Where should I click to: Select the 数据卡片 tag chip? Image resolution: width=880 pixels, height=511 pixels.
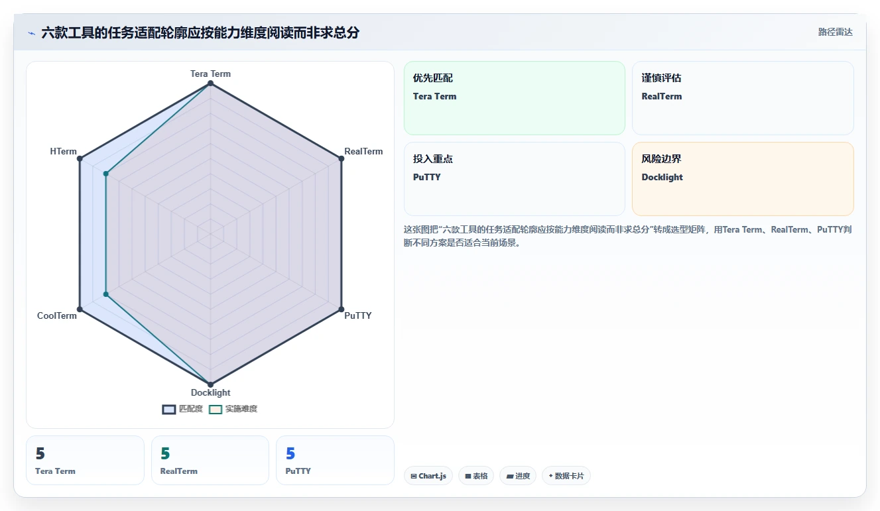point(566,476)
